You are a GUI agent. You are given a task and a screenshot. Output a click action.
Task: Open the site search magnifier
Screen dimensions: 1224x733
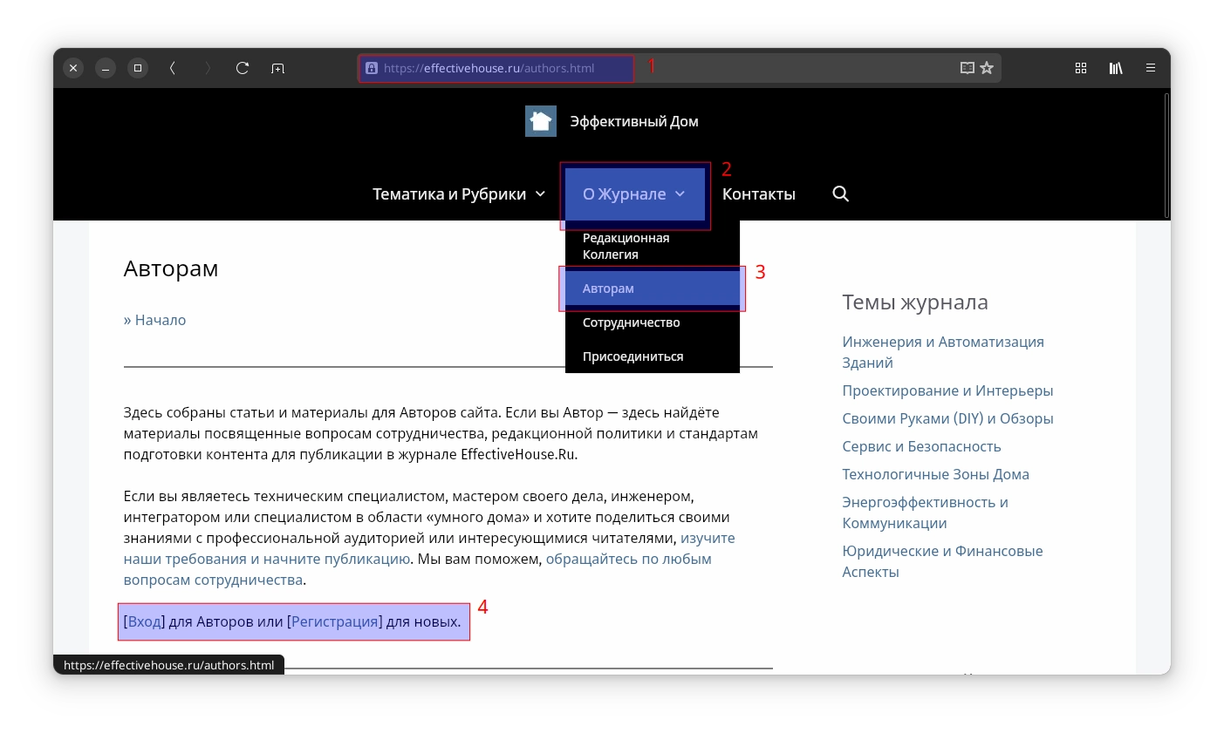[840, 193]
